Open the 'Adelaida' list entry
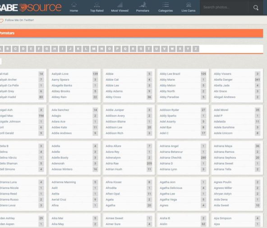 (x=220, y=122)
